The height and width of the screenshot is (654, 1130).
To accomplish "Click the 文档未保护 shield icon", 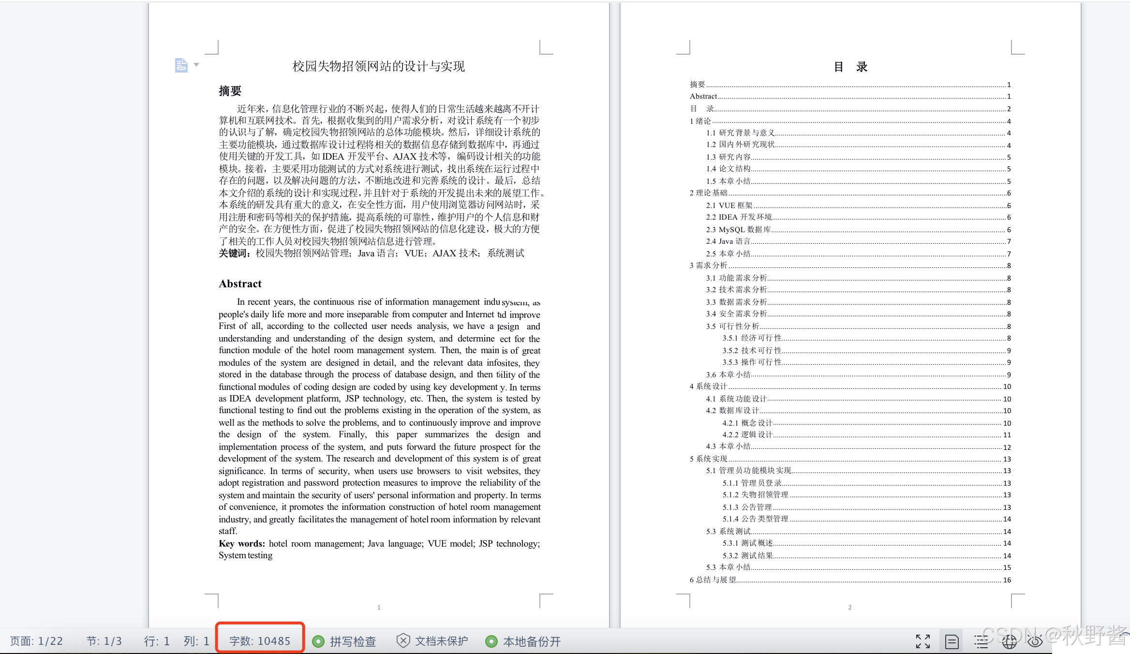I will tap(403, 641).
